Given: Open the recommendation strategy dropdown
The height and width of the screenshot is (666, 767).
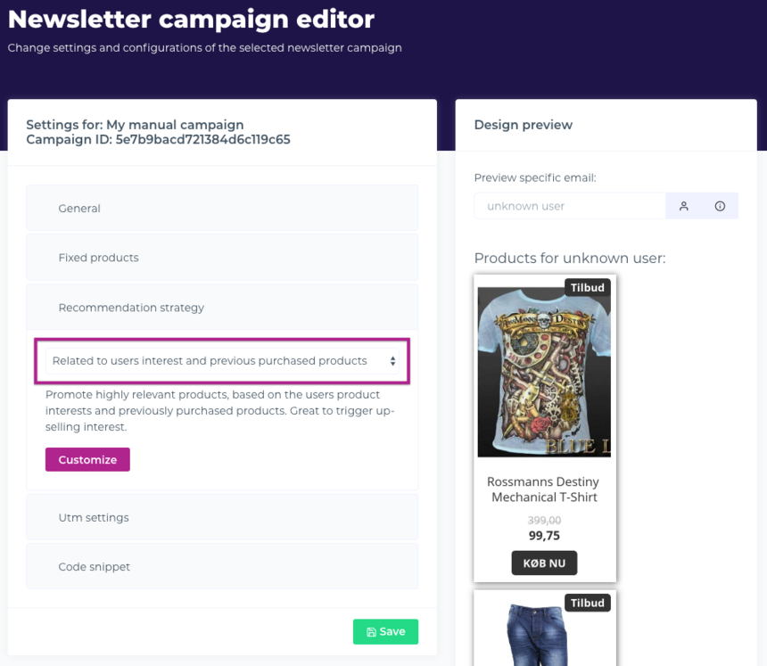Looking at the screenshot, I should tap(221, 361).
